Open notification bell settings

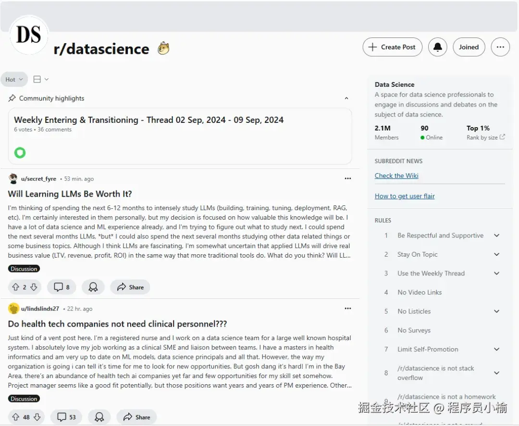437,47
